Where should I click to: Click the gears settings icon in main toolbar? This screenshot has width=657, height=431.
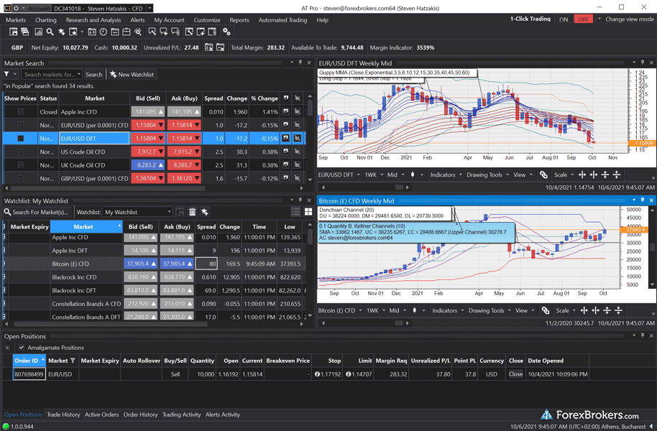(x=226, y=32)
